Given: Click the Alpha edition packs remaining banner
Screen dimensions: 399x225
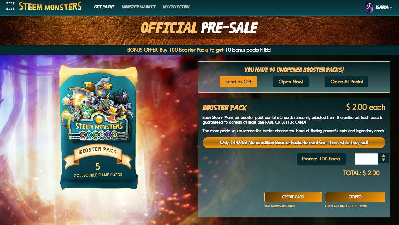Looking at the screenshot, I should (x=294, y=143).
